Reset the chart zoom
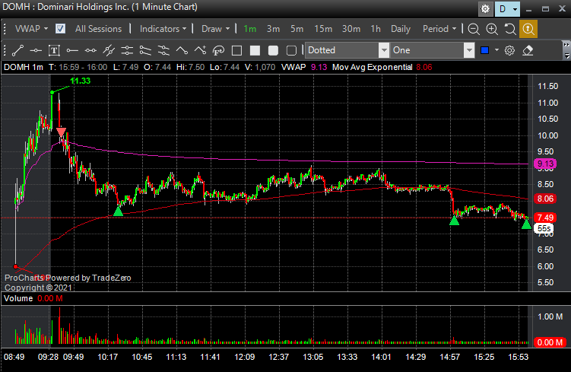This screenshot has width=571, height=372. (510, 29)
